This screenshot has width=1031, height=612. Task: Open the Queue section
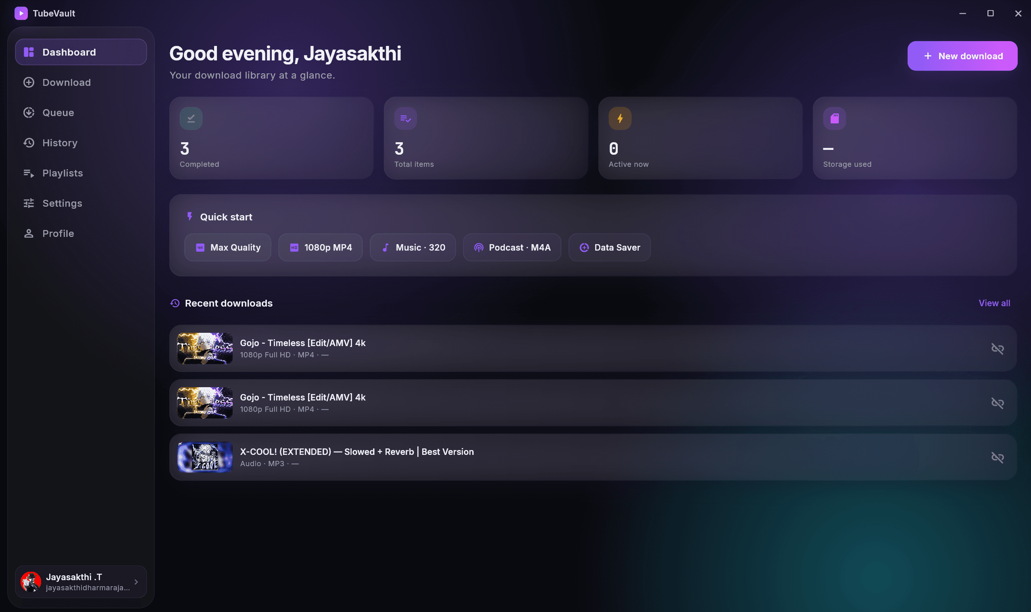tap(81, 112)
